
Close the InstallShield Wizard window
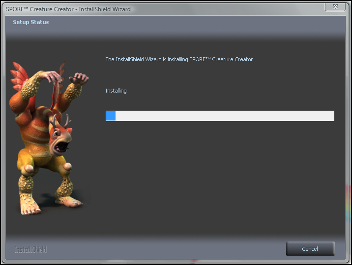(x=335, y=7)
